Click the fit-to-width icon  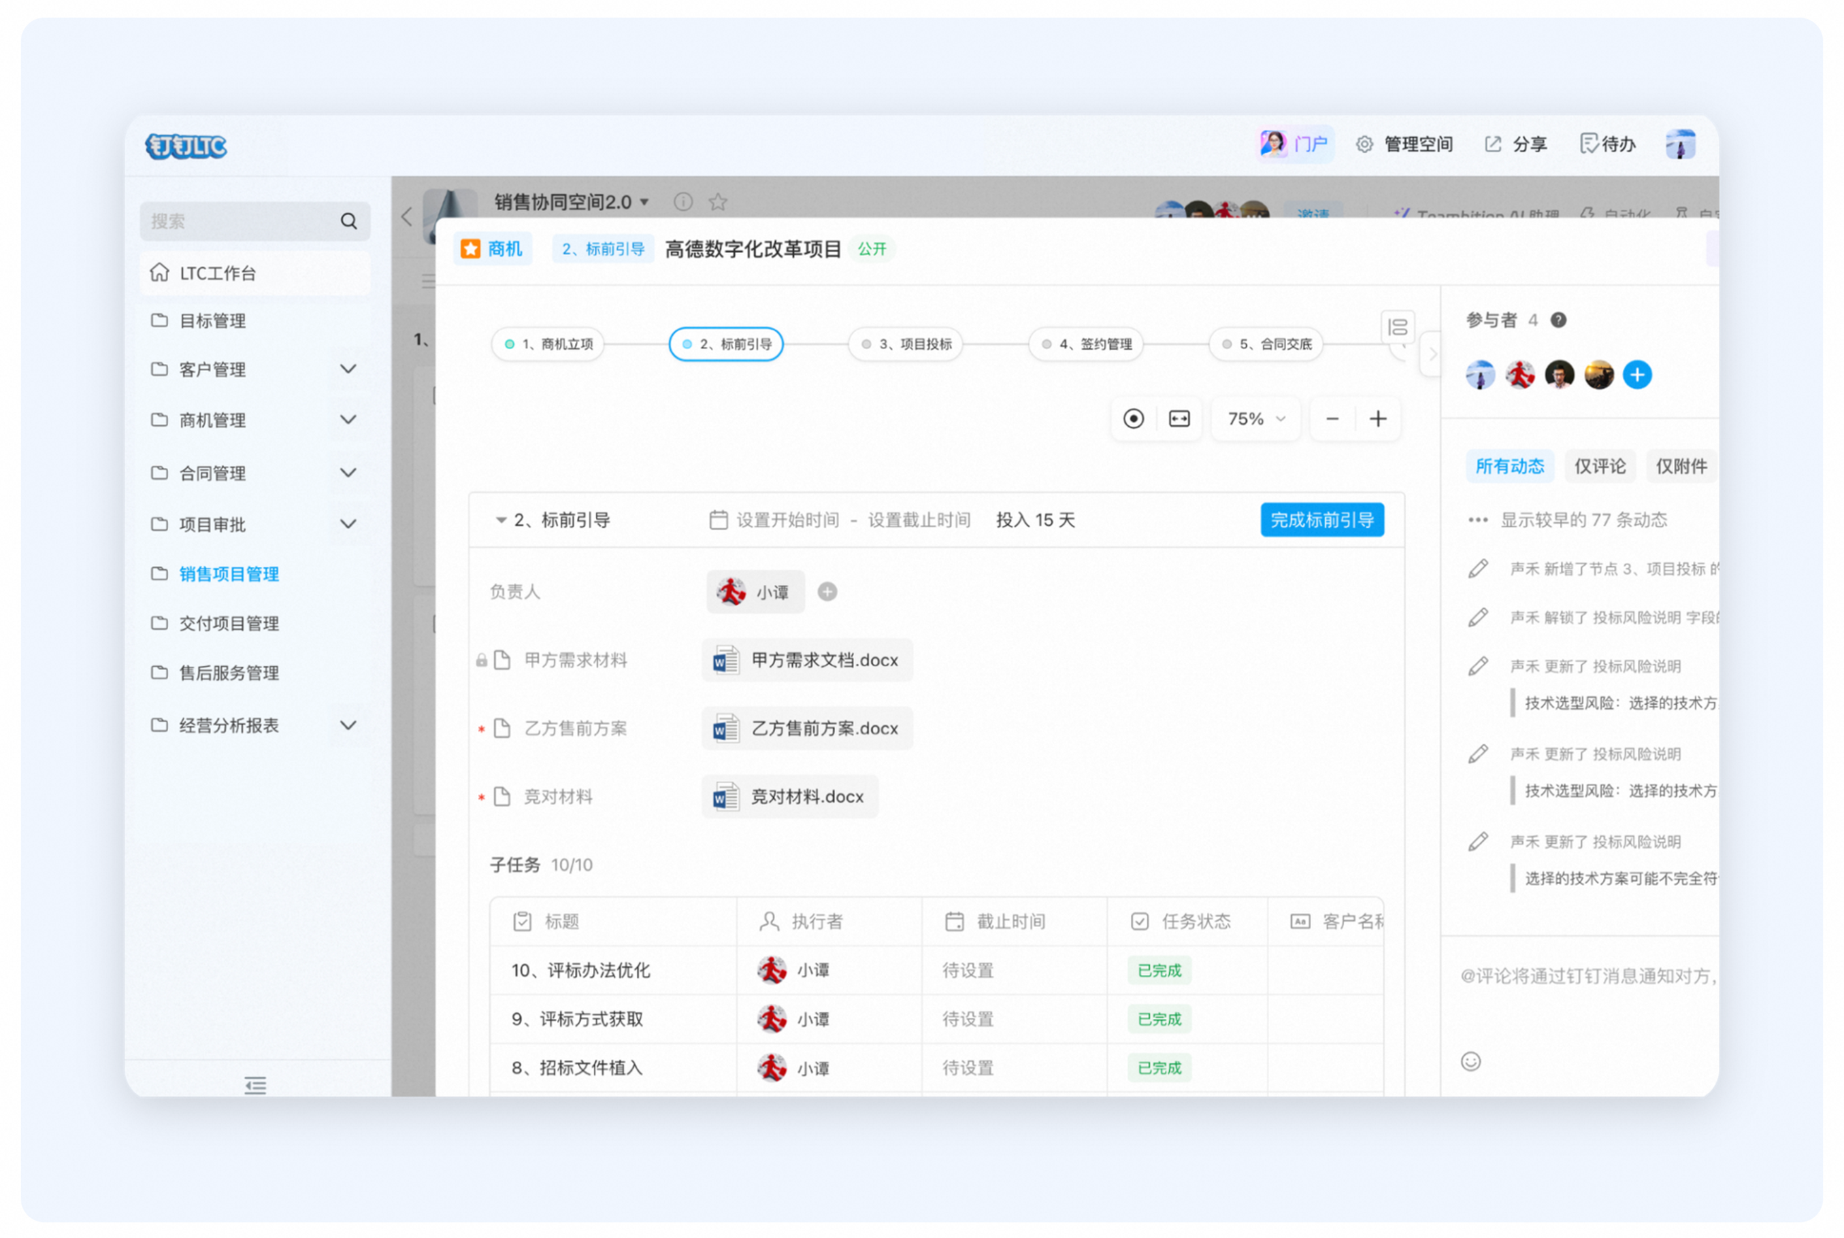pos(1179,418)
